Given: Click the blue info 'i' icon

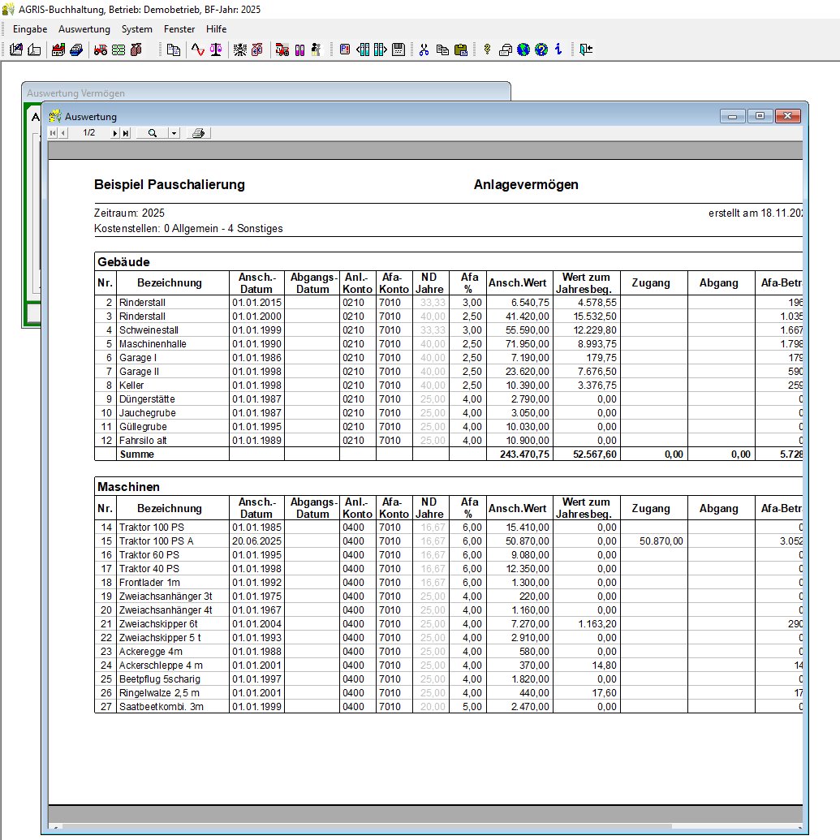Looking at the screenshot, I should tap(558, 50).
